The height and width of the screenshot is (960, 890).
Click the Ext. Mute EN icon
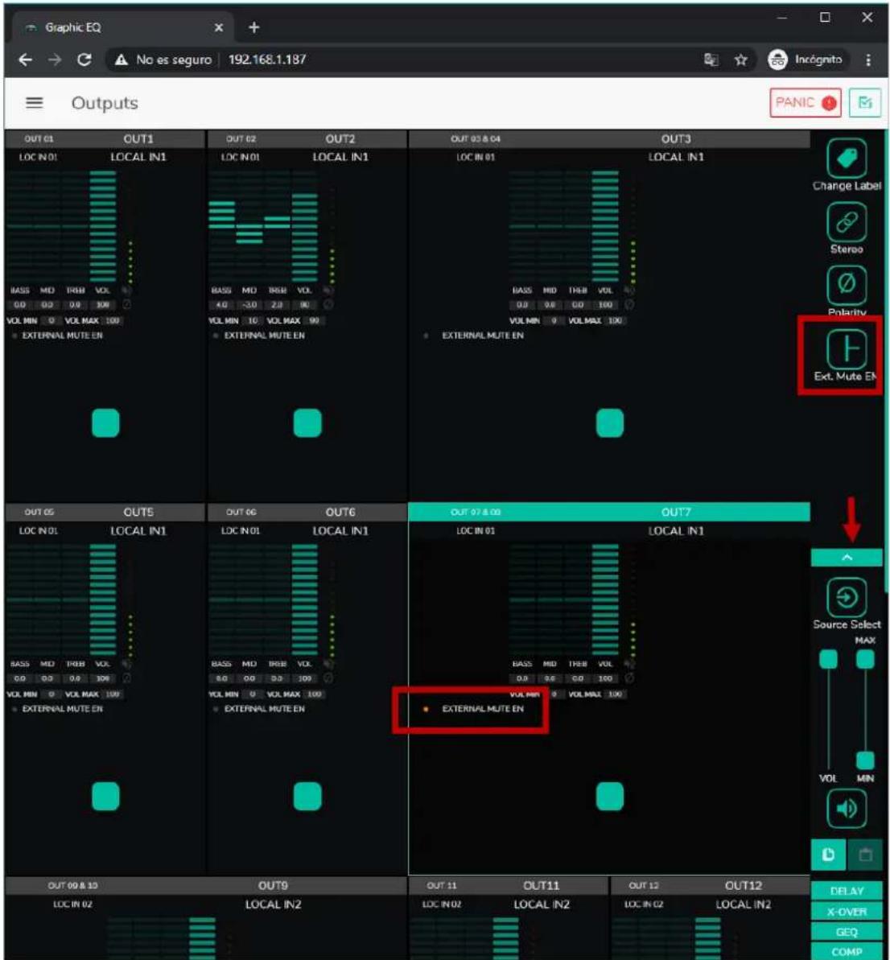[847, 349]
